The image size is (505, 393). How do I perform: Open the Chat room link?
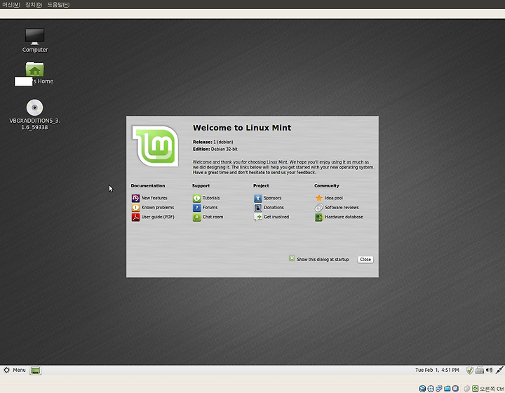tap(213, 217)
